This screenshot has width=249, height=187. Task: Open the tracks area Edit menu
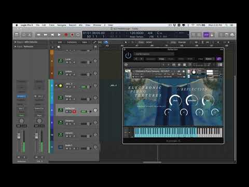click(60, 42)
